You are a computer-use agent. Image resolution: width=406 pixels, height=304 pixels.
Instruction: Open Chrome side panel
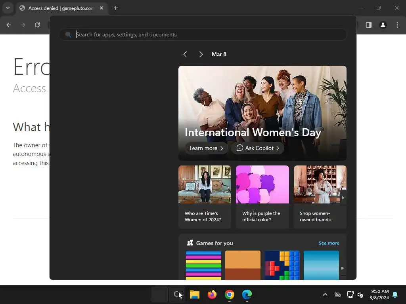pos(368,25)
